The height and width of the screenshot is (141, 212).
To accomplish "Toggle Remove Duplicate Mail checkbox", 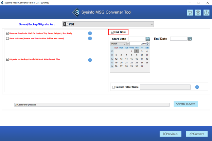I will (7, 33).
